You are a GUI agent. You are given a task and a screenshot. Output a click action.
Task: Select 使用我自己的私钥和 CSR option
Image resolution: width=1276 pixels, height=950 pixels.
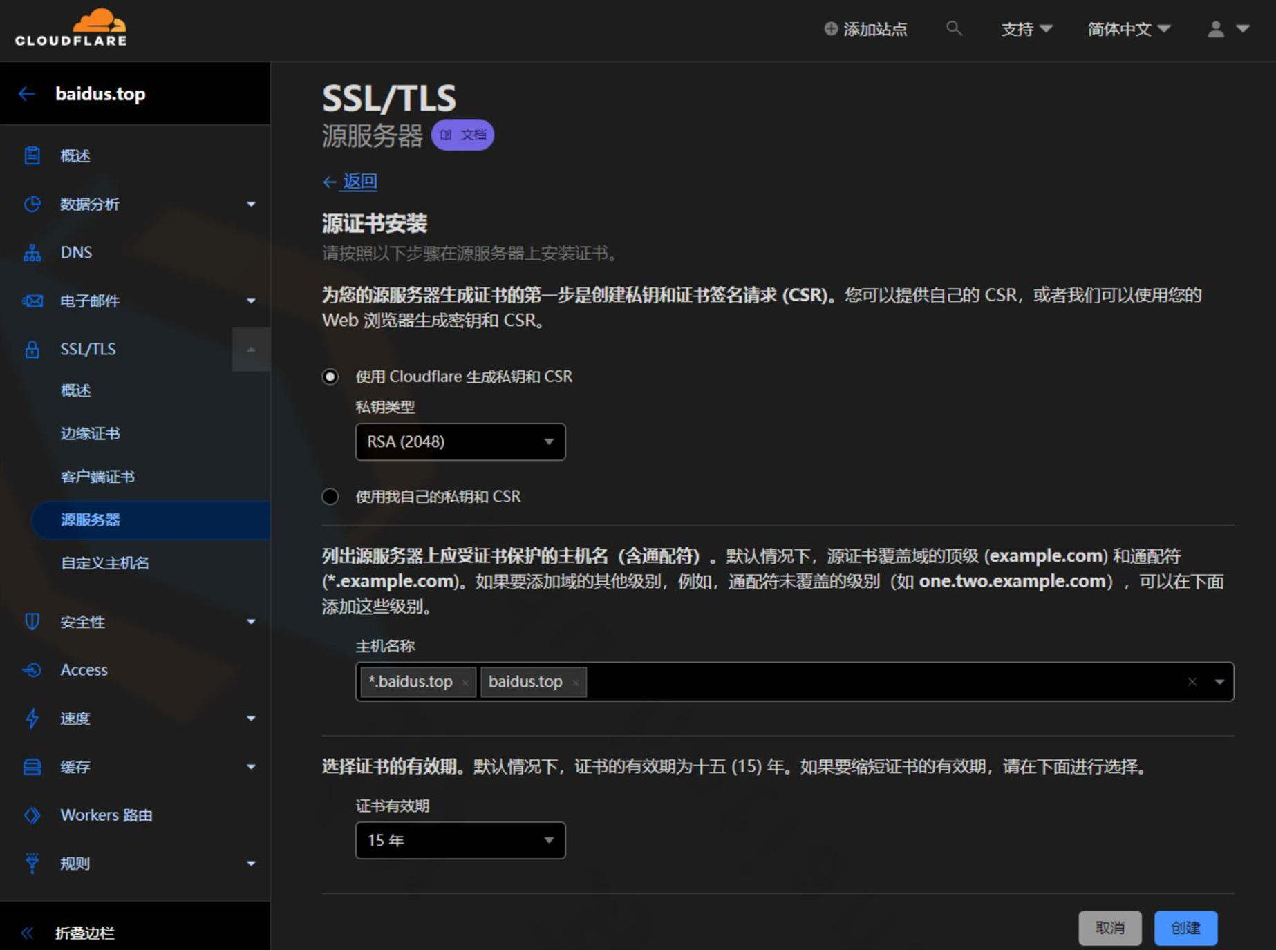pyautogui.click(x=330, y=497)
